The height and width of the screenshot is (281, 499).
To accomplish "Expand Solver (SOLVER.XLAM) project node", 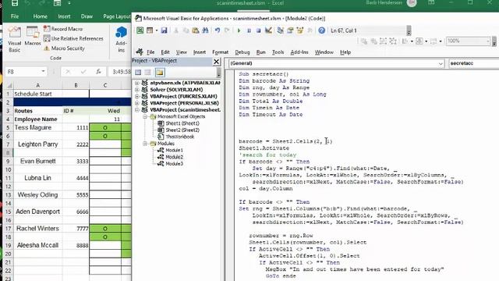I will click(x=137, y=90).
